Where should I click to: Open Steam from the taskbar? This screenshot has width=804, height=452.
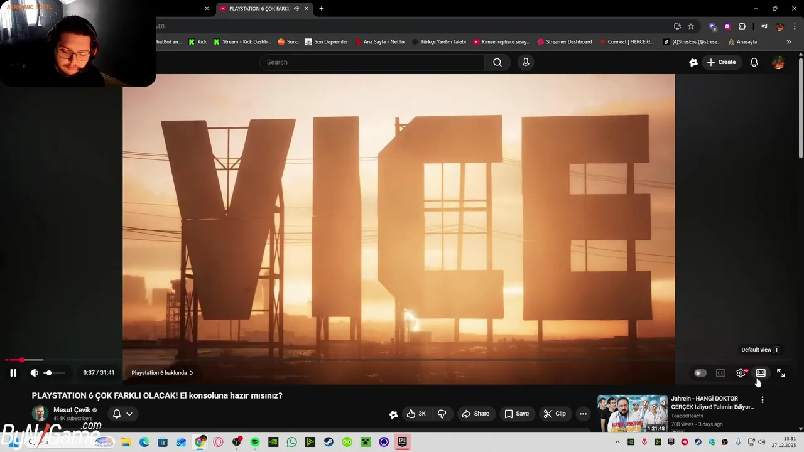(x=329, y=442)
